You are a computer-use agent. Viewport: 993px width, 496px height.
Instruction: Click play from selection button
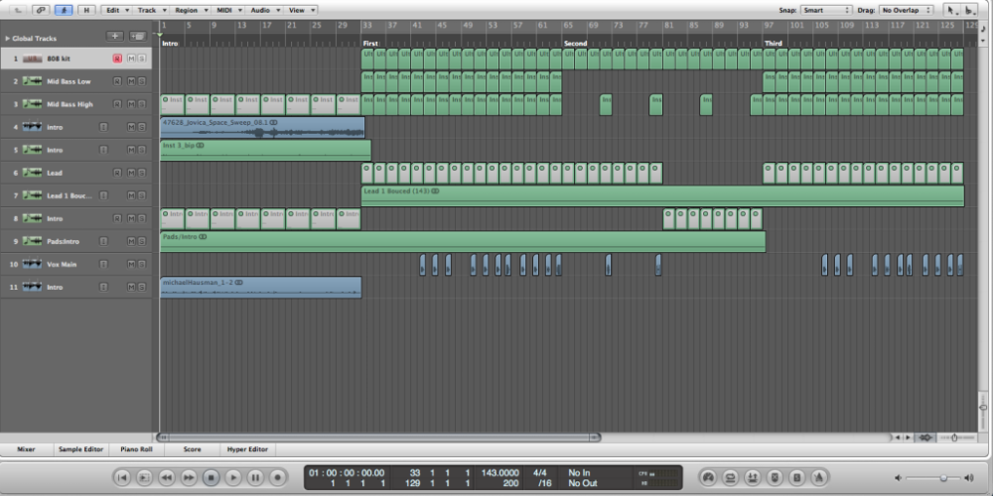pos(144,477)
